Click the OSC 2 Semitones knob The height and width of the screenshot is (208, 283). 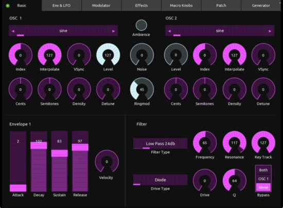pos(205,89)
